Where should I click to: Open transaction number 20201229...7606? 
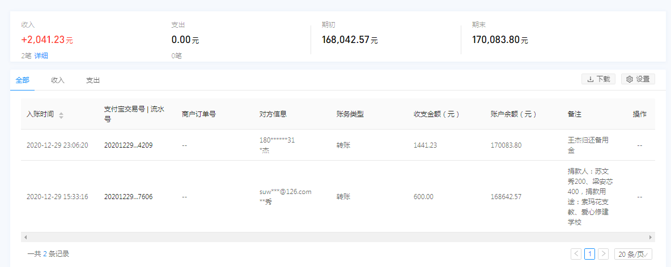[128, 197]
